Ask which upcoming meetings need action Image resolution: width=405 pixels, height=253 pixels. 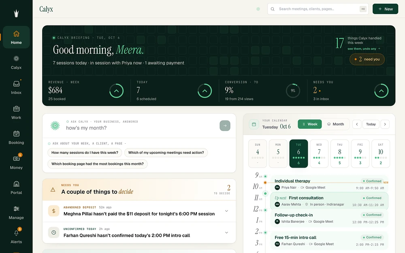[x=166, y=153]
